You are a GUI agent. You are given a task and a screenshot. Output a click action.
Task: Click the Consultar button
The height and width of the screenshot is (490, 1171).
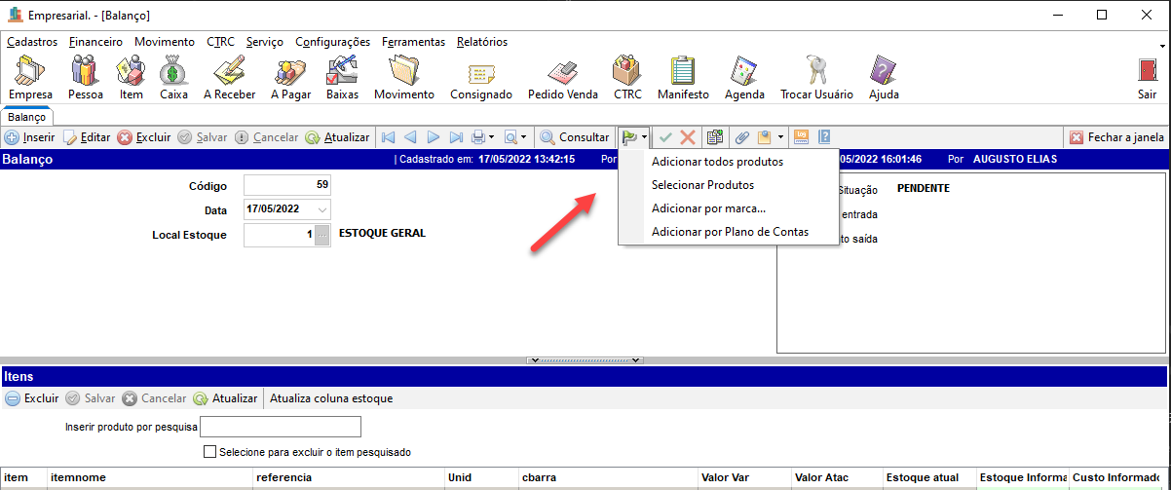575,137
